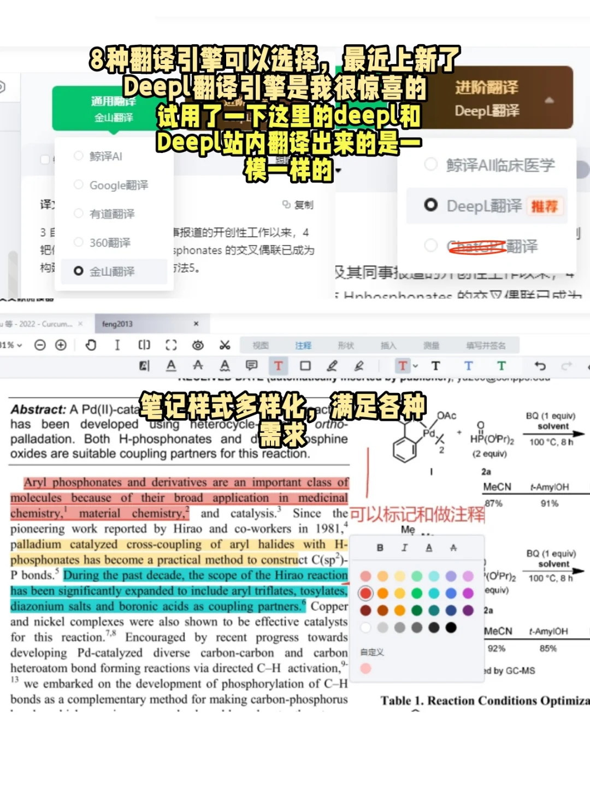
Task: Click the 复制 copy button
Action: [298, 204]
